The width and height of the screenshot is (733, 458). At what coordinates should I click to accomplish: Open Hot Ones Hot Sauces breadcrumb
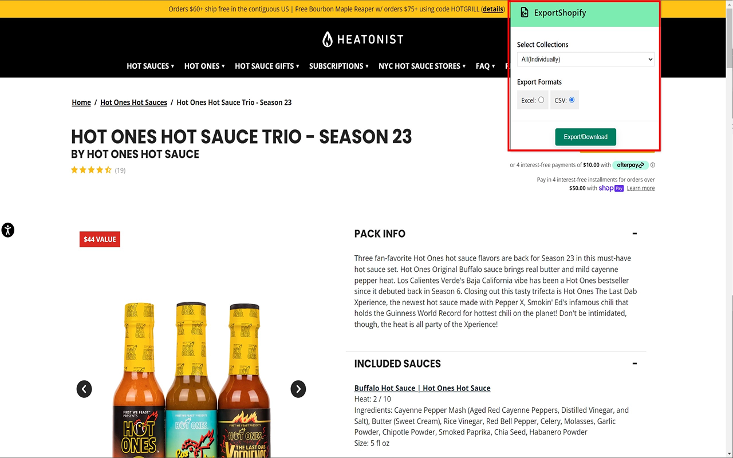pyautogui.click(x=133, y=102)
